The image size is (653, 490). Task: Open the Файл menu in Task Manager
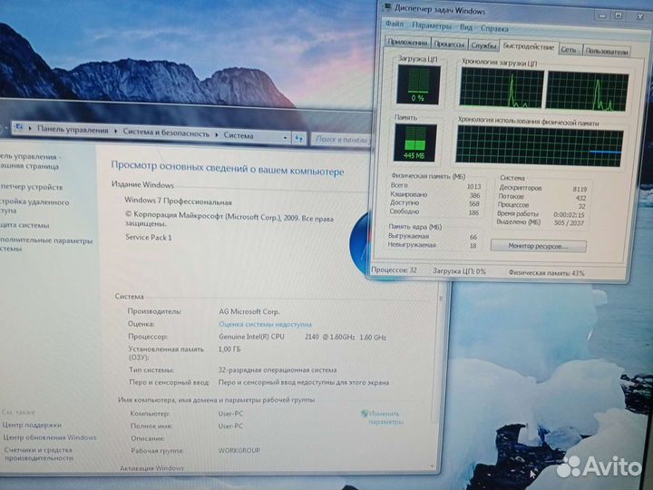pos(394,24)
